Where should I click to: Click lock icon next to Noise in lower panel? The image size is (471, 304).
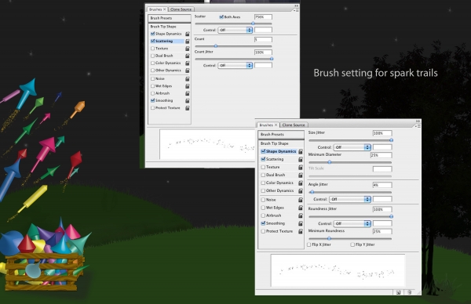point(300,200)
